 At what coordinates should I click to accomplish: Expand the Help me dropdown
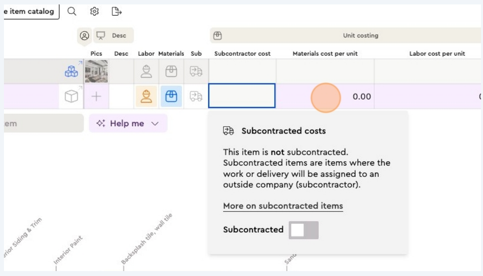point(128,123)
